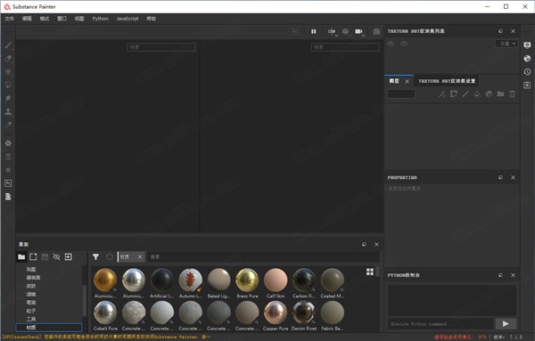
Task: Select the Eraser tool
Action: click(9, 58)
